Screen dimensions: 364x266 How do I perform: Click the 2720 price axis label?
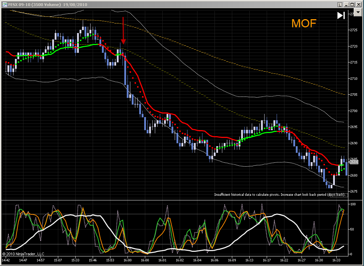pyautogui.click(x=354, y=46)
